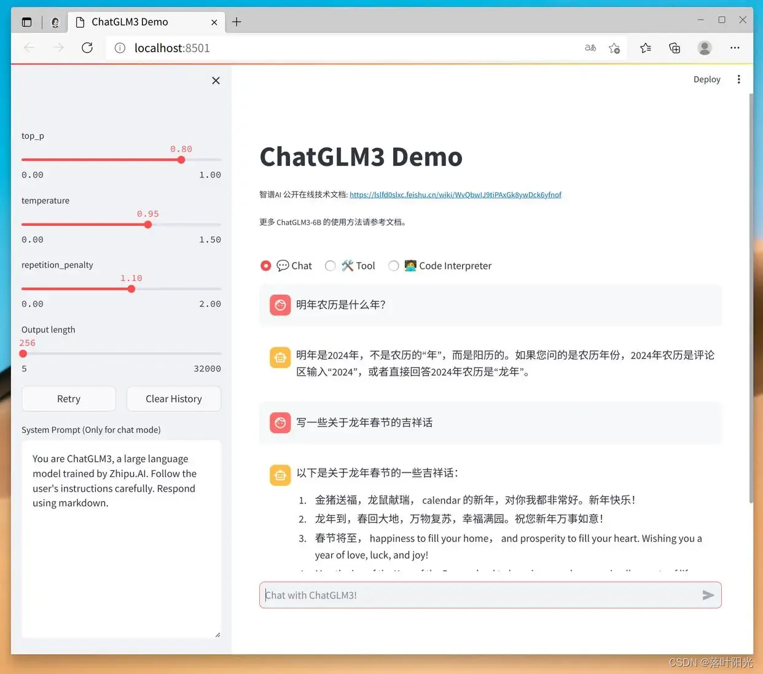Image resolution: width=763 pixels, height=674 pixels.
Task: Open the Favorites list icon
Action: click(646, 48)
